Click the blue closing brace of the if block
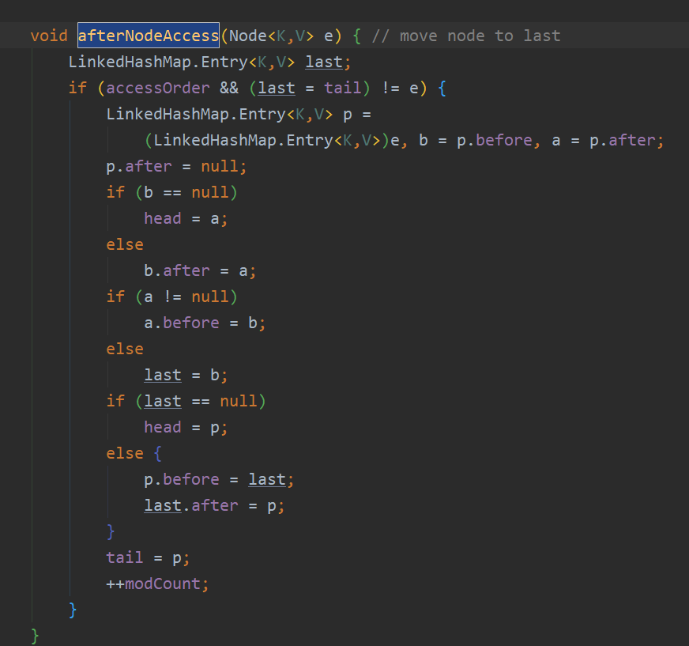Image resolution: width=689 pixels, height=646 pixels. [73, 610]
